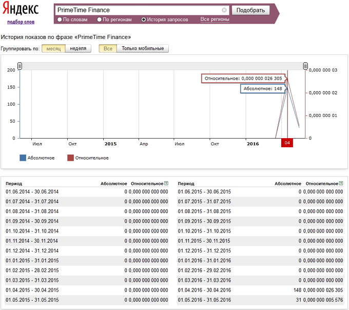This screenshot has width=349, height=310.
Task: Click period '01.10.2015 - 31.10.2015'
Action: coord(204,231)
